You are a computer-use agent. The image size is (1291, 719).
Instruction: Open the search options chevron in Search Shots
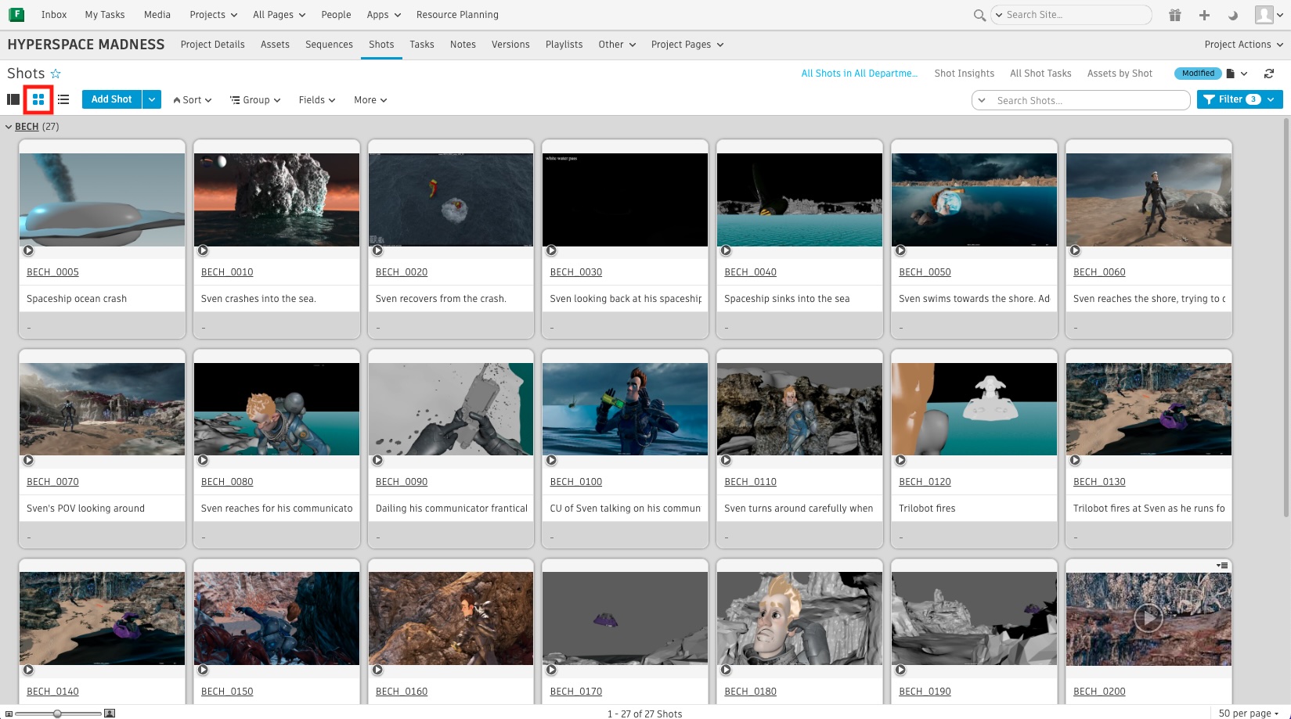pos(982,100)
